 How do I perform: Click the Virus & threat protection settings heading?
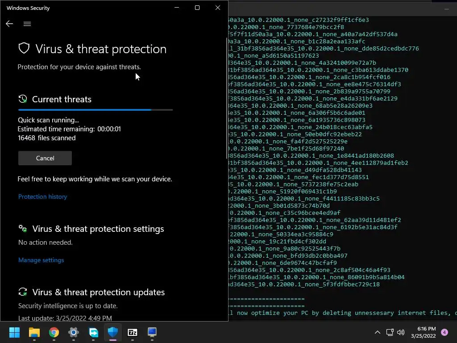(98, 229)
